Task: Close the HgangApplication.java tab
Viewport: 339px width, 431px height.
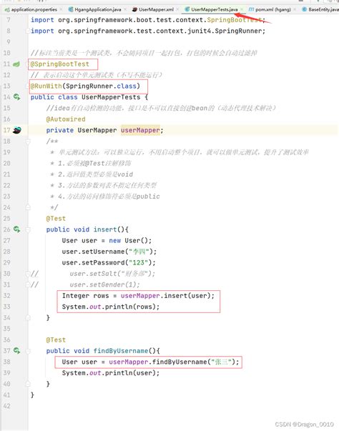Action: (125, 9)
